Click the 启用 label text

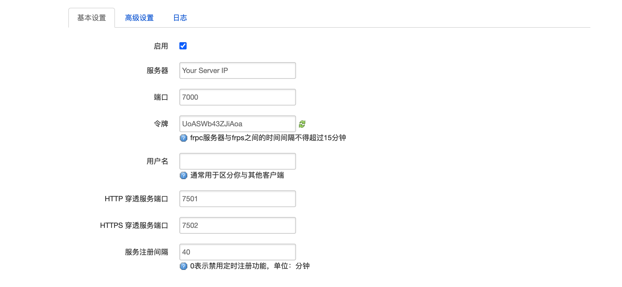[x=161, y=46]
